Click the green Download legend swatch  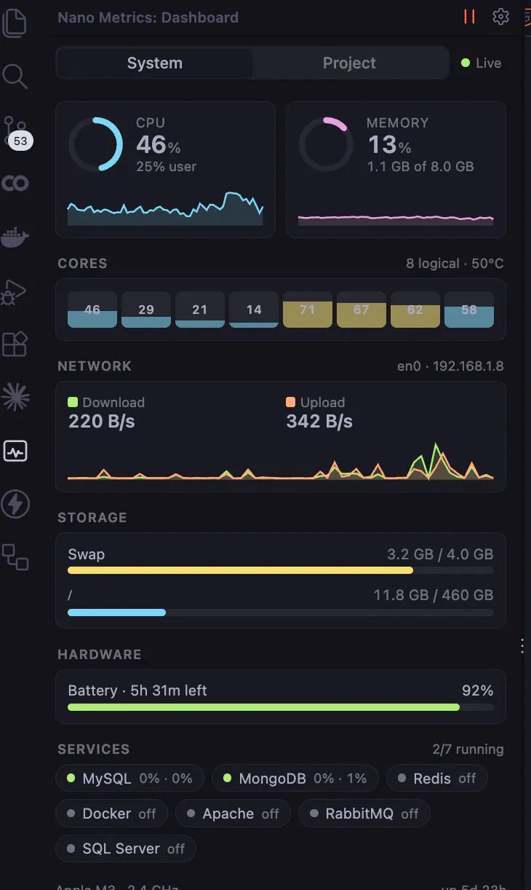[73, 402]
